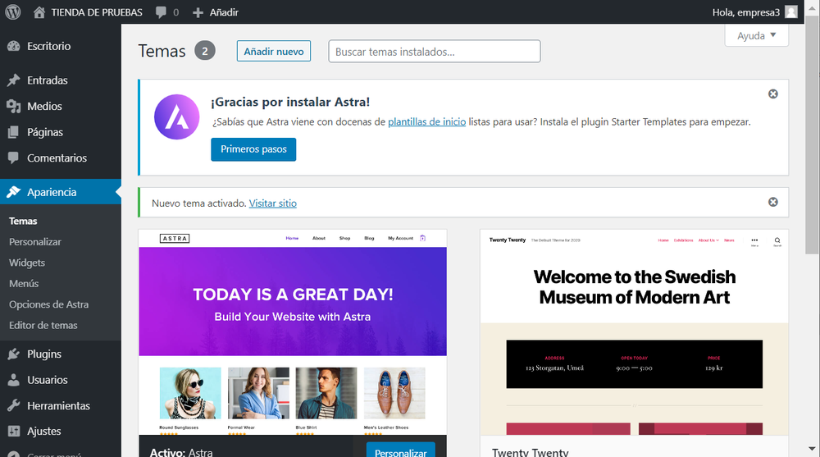Click the Ajustes settings icon
The image size is (820, 457).
coord(14,432)
